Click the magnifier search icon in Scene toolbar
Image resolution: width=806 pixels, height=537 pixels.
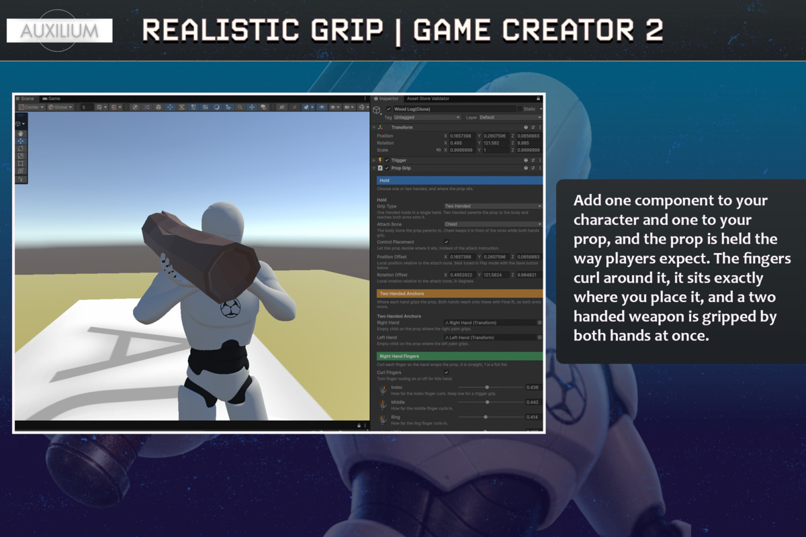click(x=240, y=107)
